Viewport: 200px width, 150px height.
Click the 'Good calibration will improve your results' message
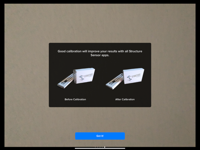pos(100,53)
